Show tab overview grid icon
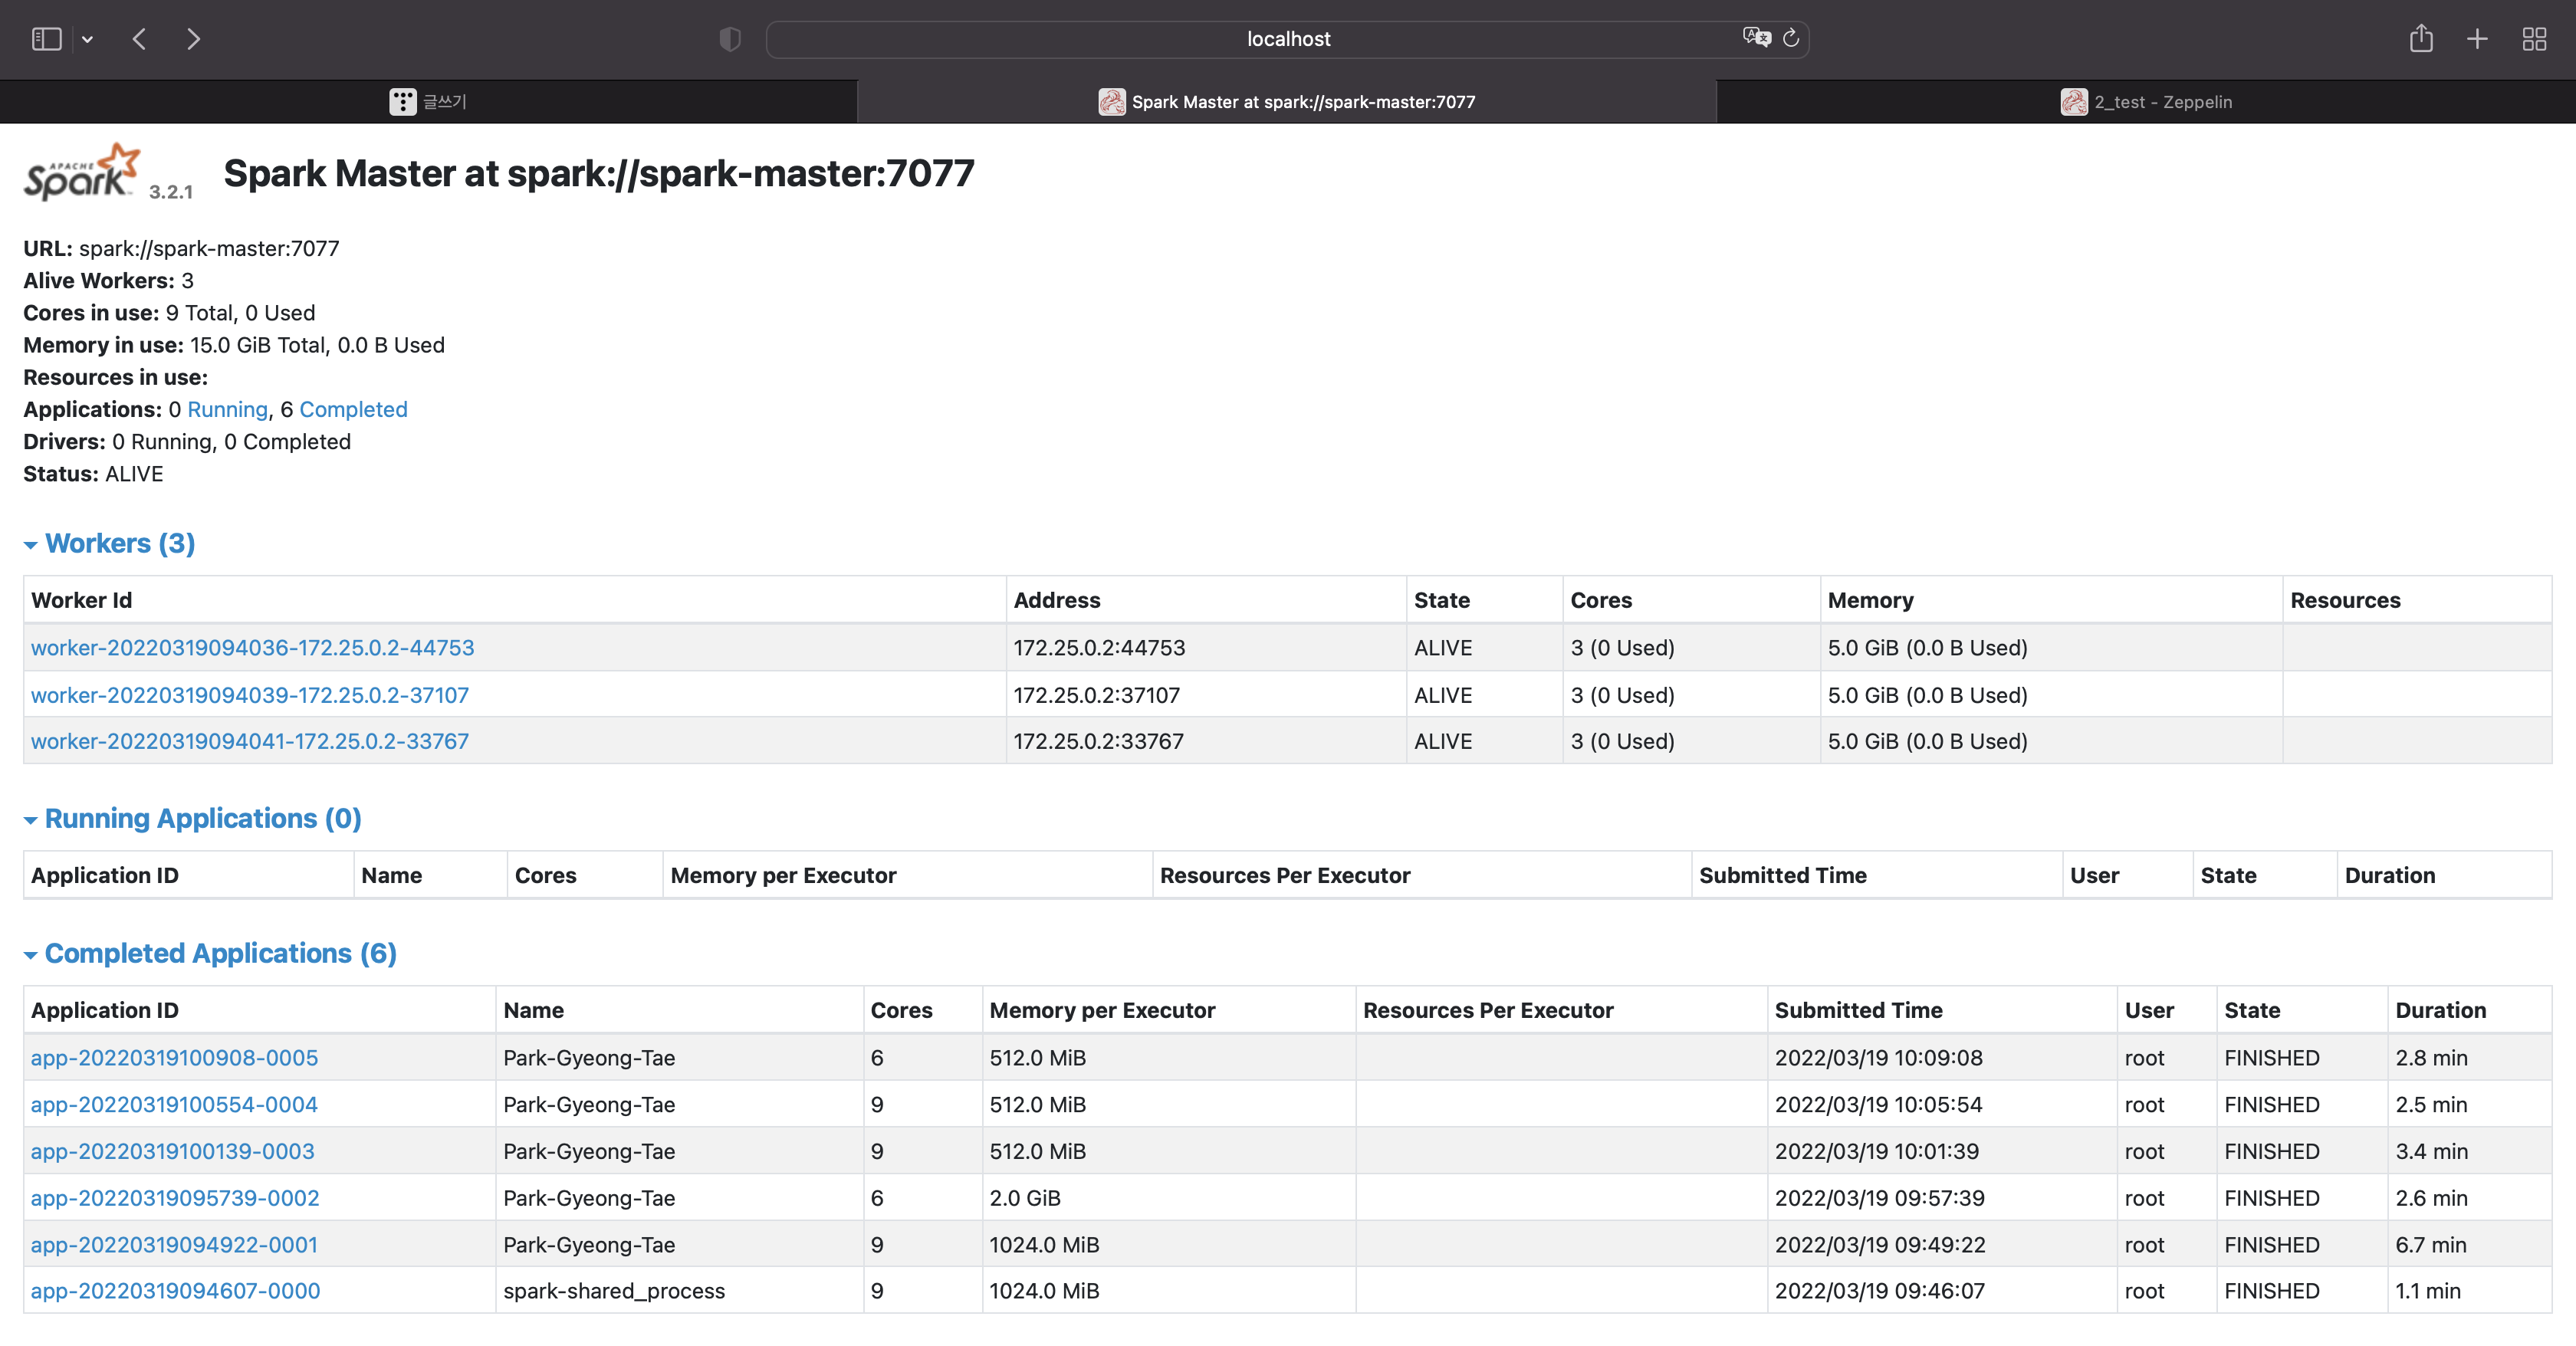The width and height of the screenshot is (2576, 1346). click(2534, 39)
